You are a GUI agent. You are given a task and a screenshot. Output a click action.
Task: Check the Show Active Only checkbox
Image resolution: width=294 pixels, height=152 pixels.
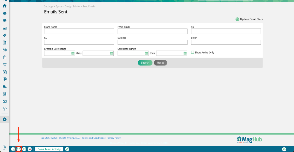[193, 52]
